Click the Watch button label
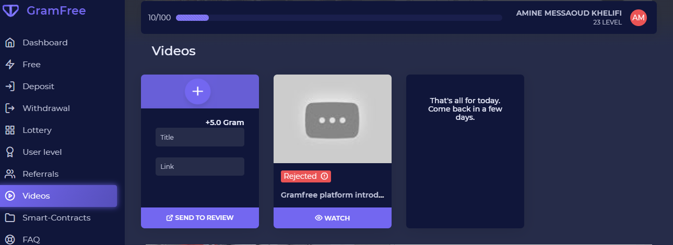This screenshot has height=245, width=673. [337, 218]
